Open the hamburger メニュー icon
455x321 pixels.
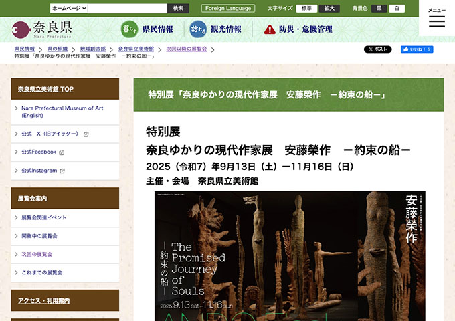[436, 21]
